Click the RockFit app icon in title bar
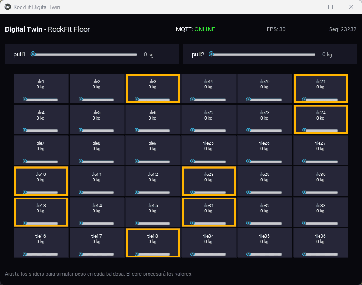Viewport: 362px width, 285px height. tap(8, 7)
